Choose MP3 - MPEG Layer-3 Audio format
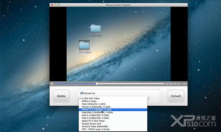The image size is (221, 132). coord(113,129)
